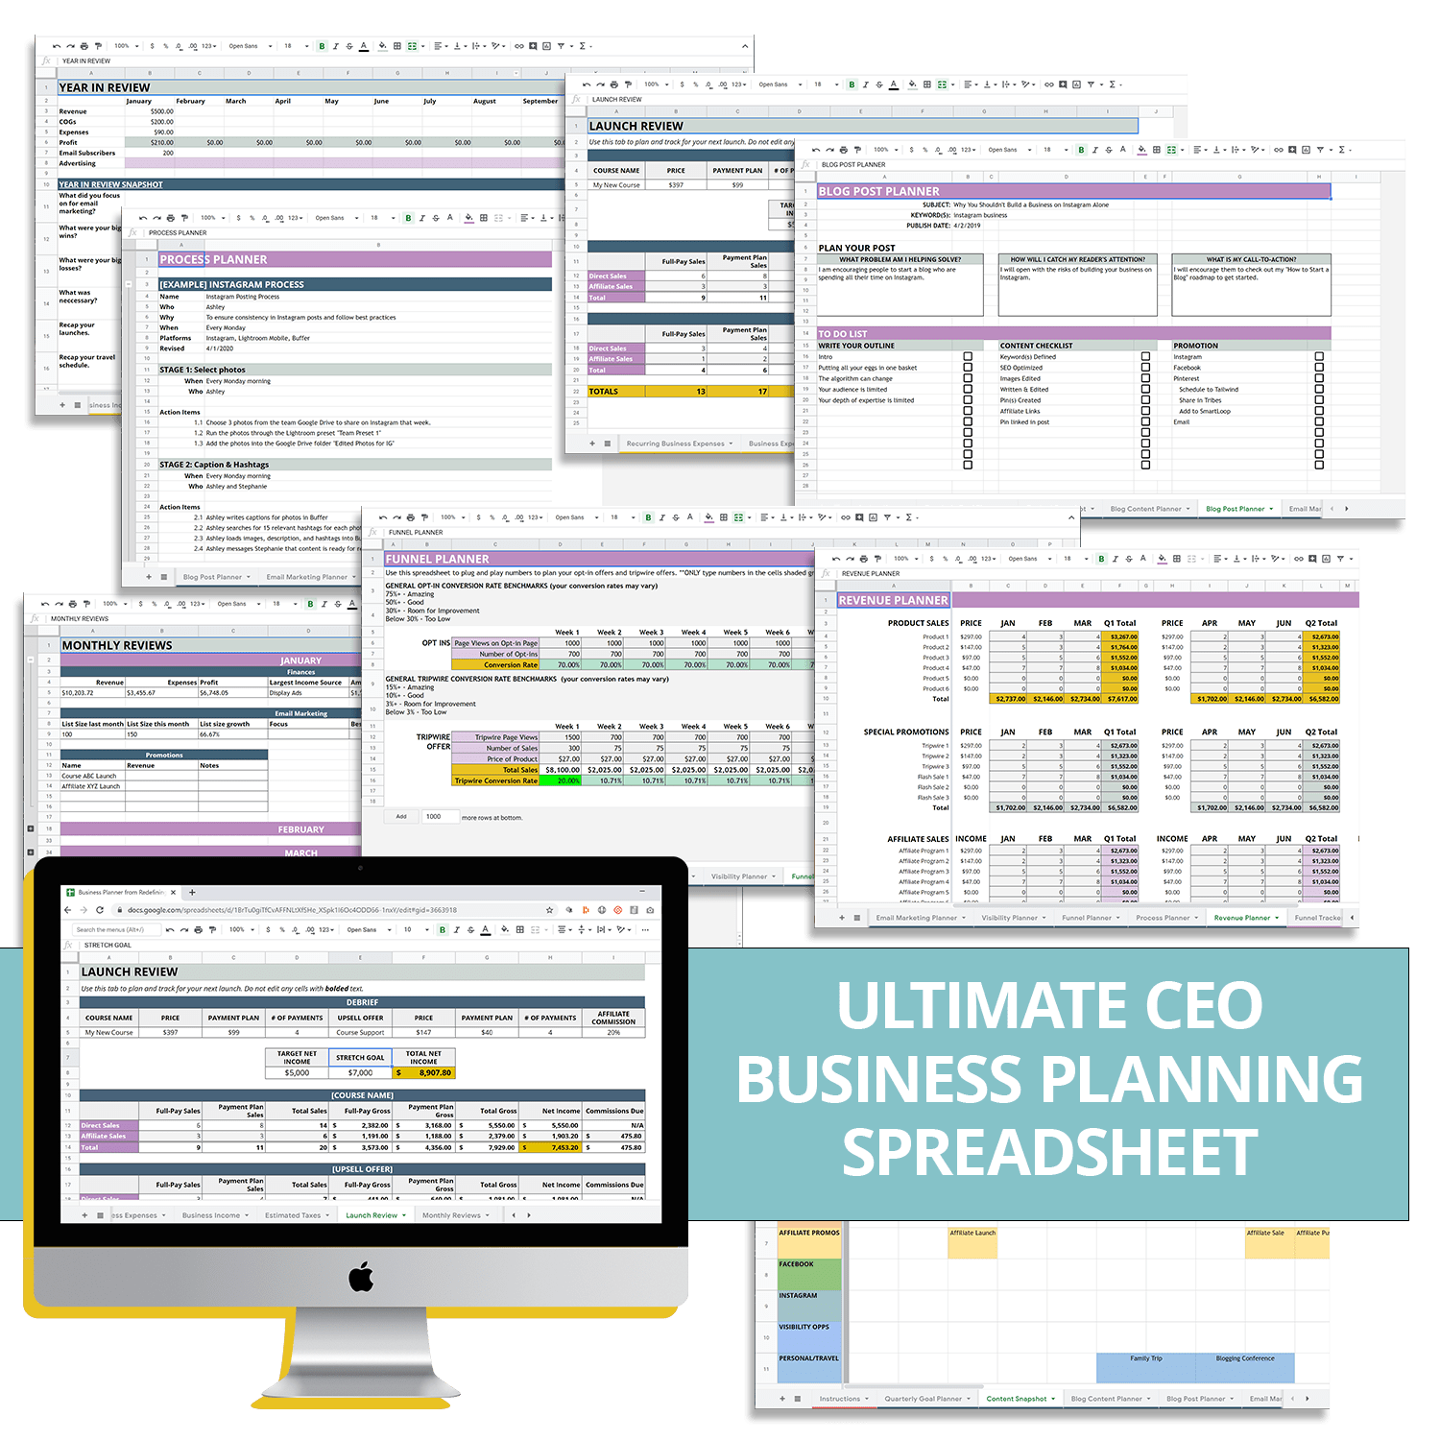
Task: Open borders menu in iMac Launch Review toolbar
Action: pyautogui.click(x=519, y=929)
